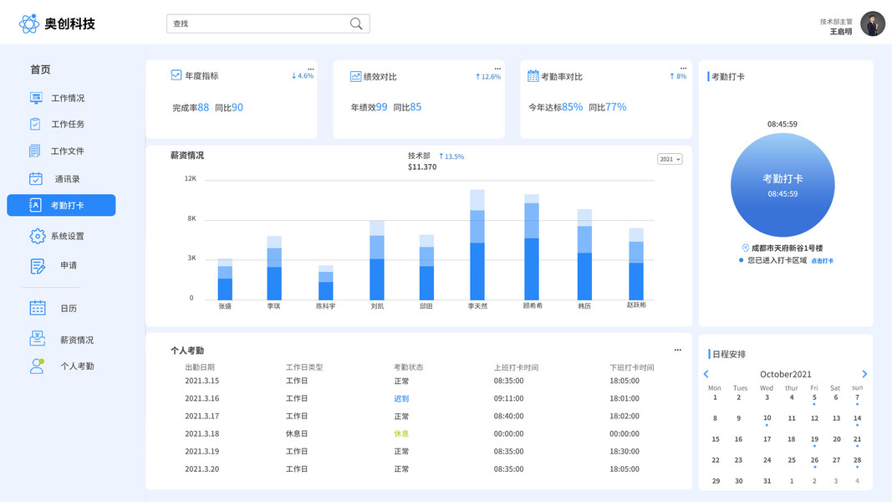This screenshot has height=502, width=892.
Task: Click punch-out time 18:30:00
Action: click(624, 451)
